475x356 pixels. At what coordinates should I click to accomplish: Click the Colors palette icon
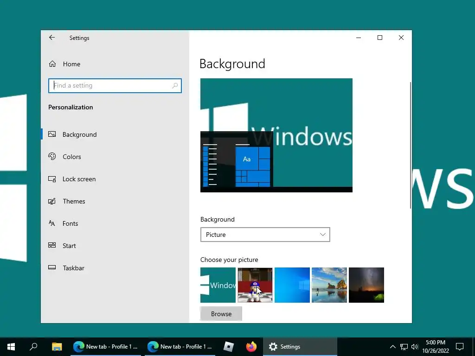(52, 156)
